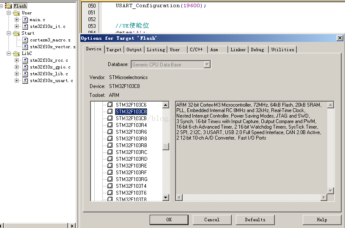This screenshot has width=345, height=228.
Task: Collapse the LibC group
Action: pyautogui.click(x=8, y=53)
